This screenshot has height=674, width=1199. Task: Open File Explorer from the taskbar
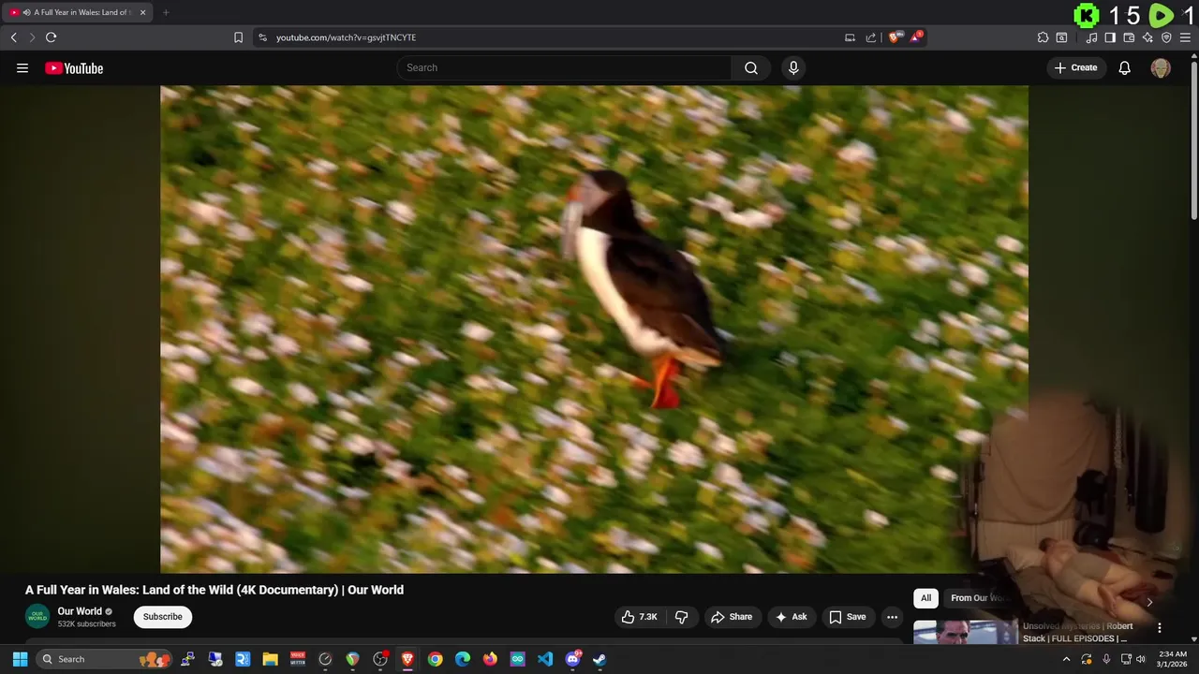270,659
